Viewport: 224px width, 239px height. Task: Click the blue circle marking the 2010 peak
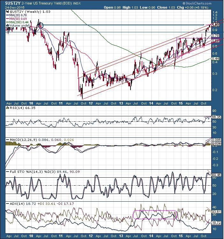(x=41, y=26)
